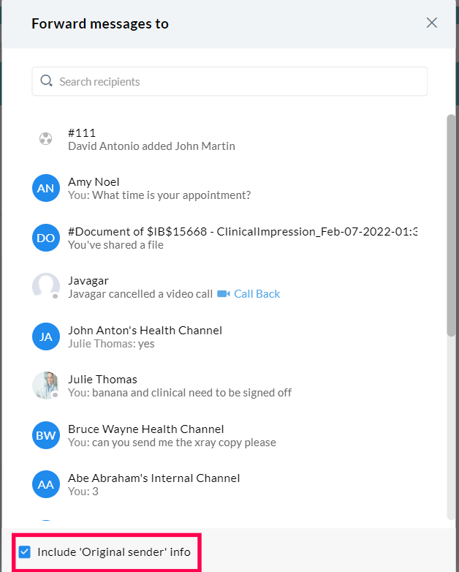Uncheck Include 'Original sender' info checkbox

click(x=25, y=552)
